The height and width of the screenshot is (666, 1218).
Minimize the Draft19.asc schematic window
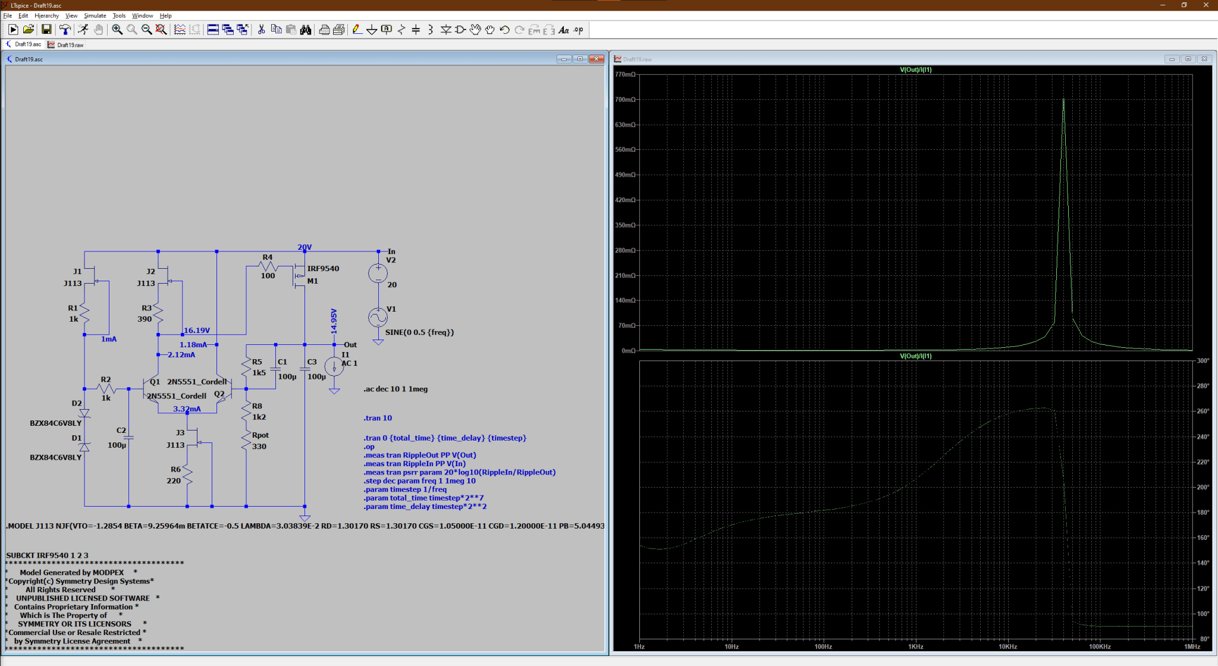[564, 59]
